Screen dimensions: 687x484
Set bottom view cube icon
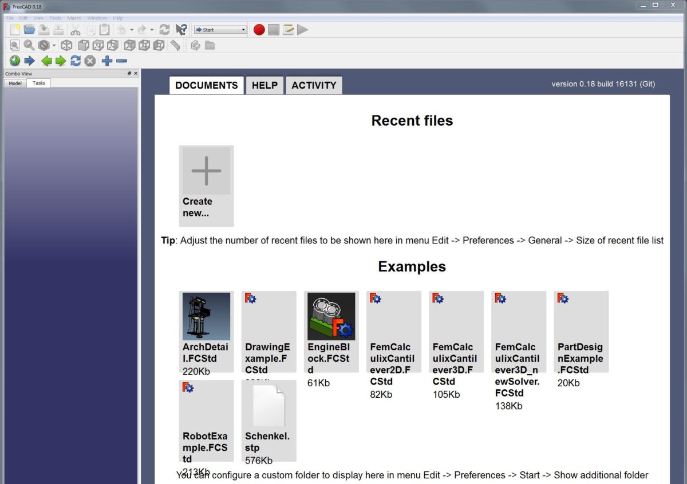144,45
